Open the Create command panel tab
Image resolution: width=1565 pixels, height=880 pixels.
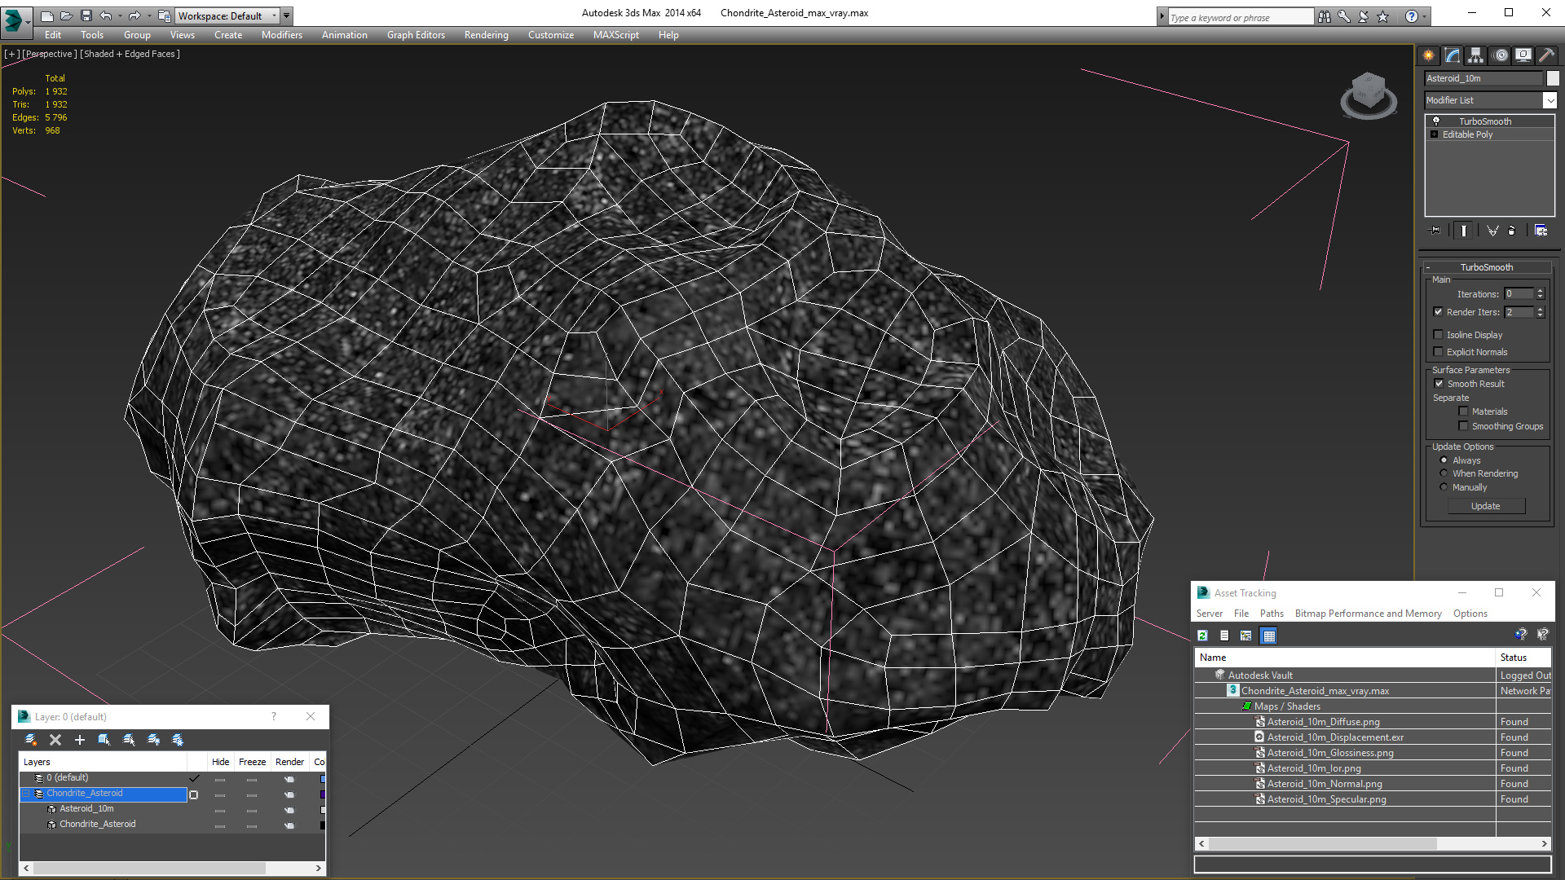1428,55
